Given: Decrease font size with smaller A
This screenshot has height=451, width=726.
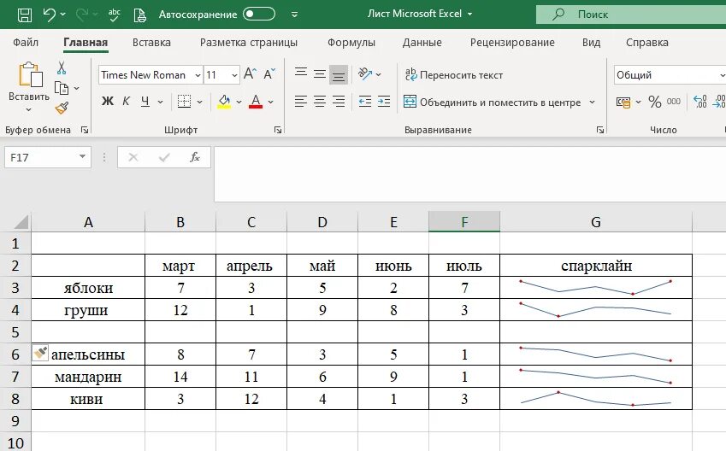Looking at the screenshot, I should pos(269,73).
